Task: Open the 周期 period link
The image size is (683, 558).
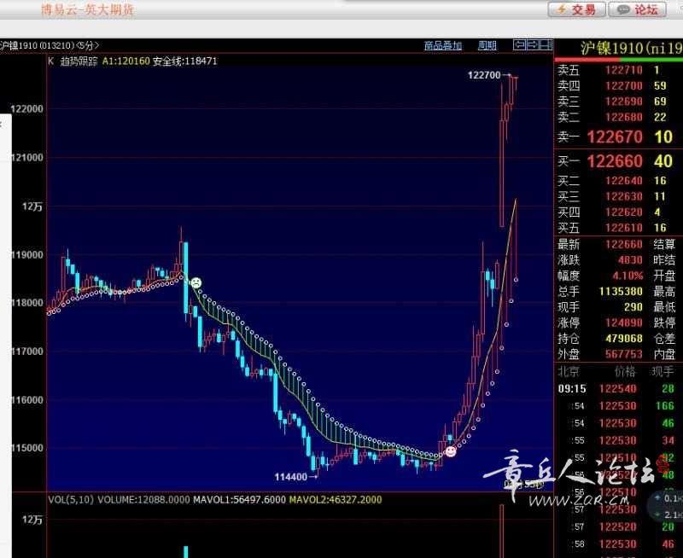Action: [x=487, y=45]
